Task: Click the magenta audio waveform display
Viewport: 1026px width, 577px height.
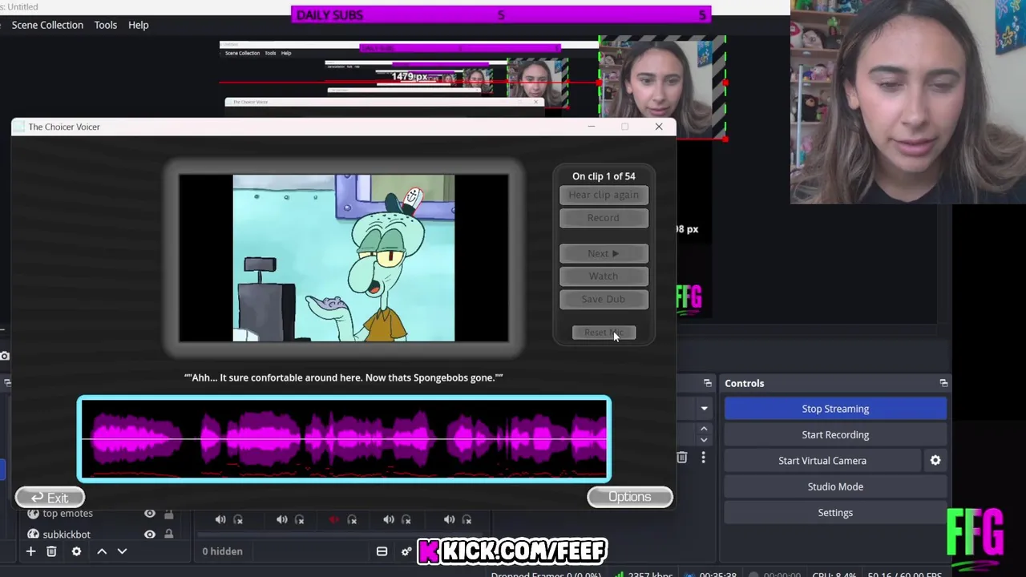Action: pyautogui.click(x=344, y=439)
